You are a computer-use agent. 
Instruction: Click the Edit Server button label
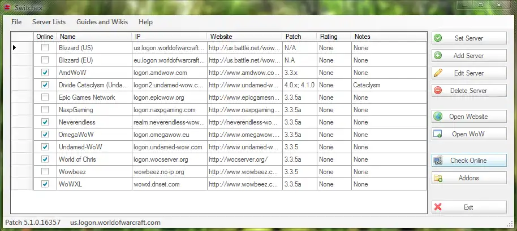click(x=468, y=73)
